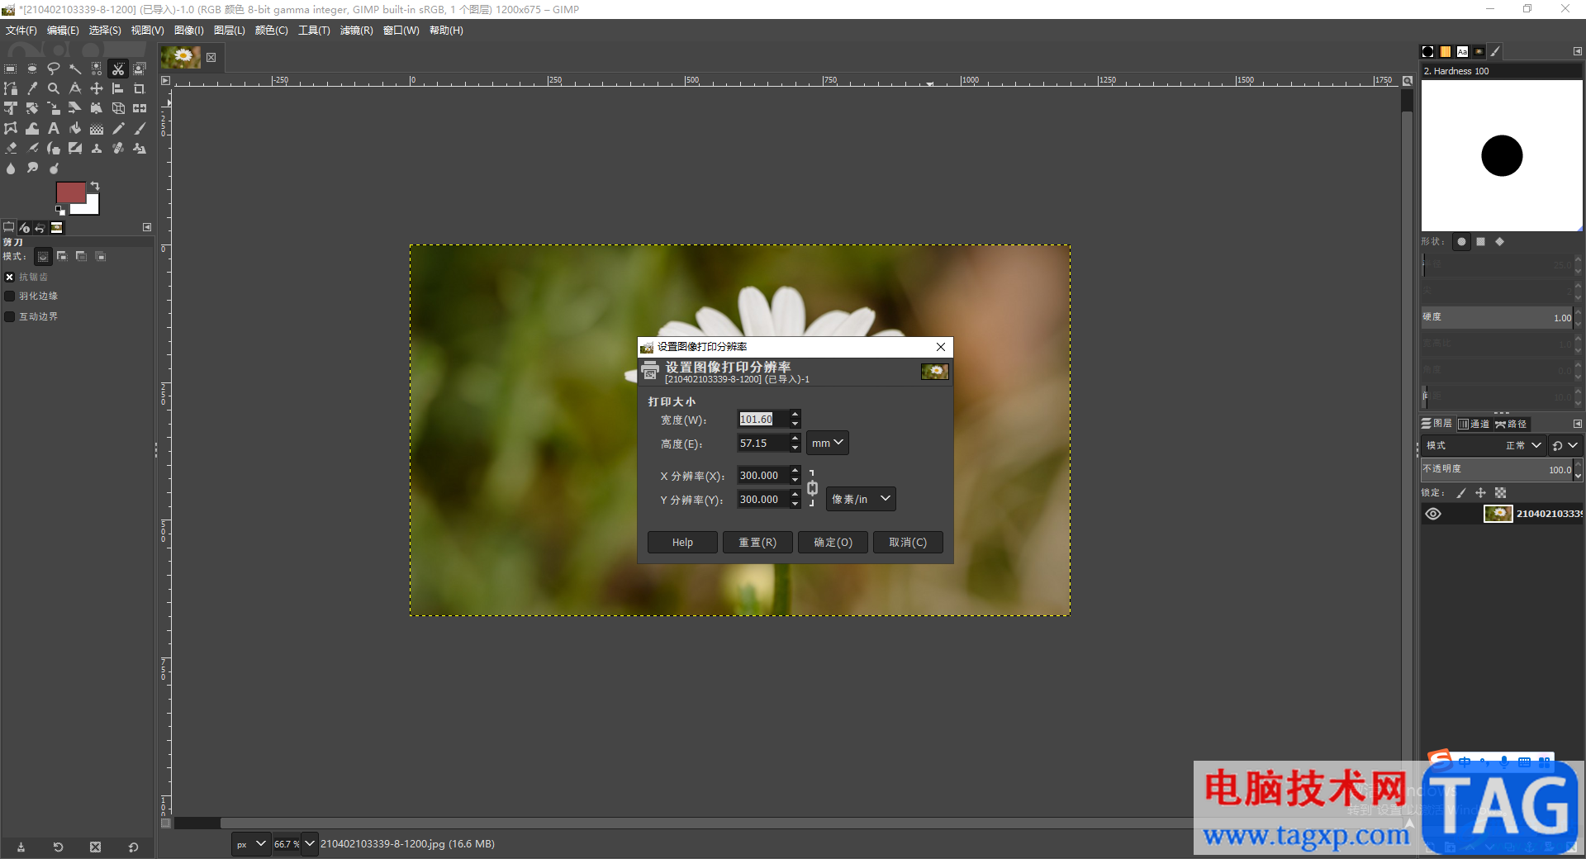The height and width of the screenshot is (859, 1586).
Task: Select the Ellipse Select tool
Action: tap(32, 69)
